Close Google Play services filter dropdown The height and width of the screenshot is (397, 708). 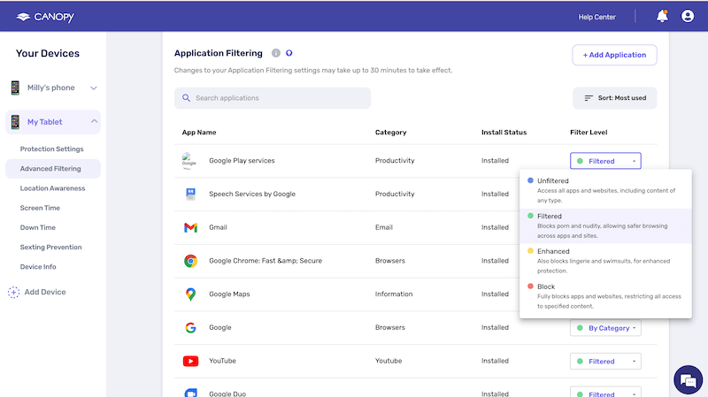coord(605,161)
